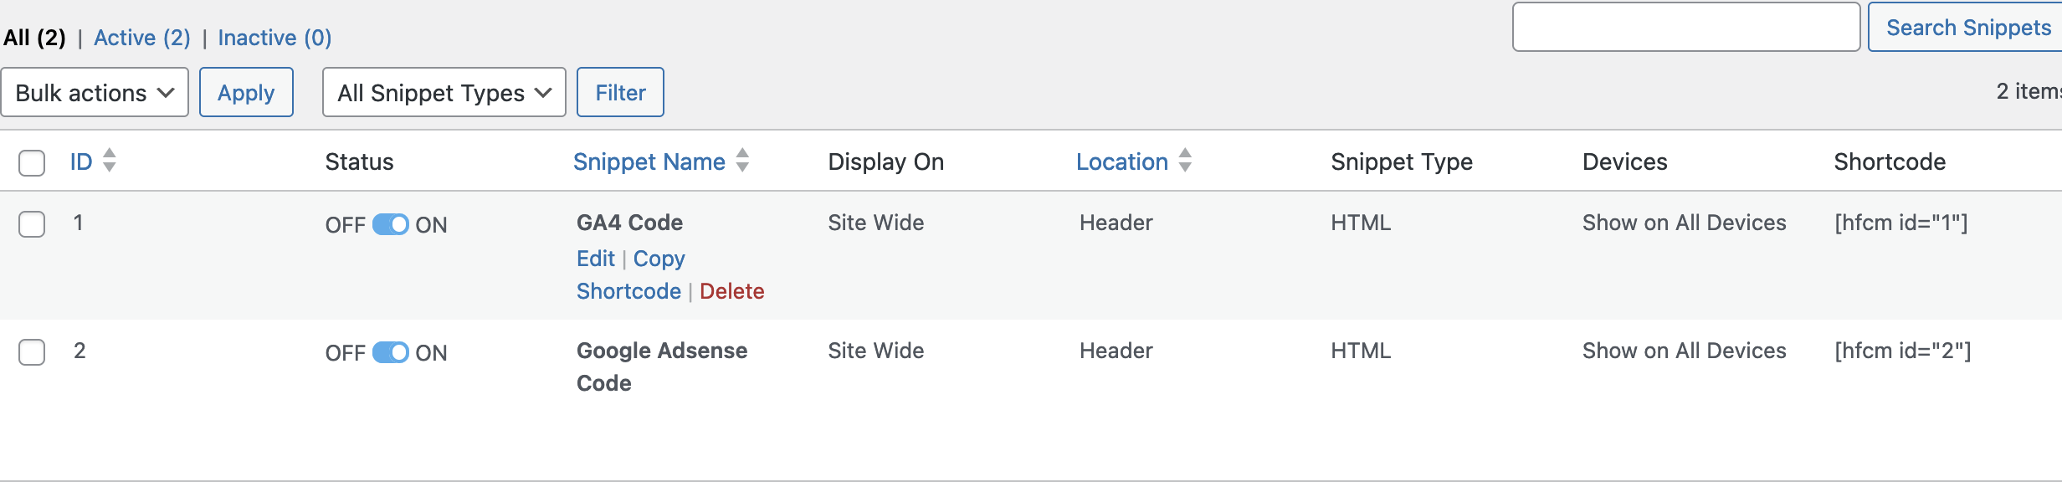Open the Bulk actions dropdown

click(x=95, y=92)
